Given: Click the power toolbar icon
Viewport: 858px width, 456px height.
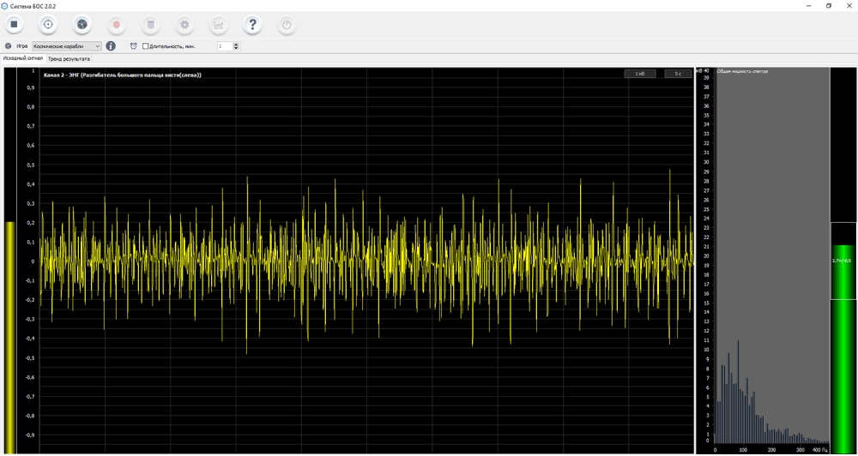Looking at the screenshot, I should click(x=287, y=25).
